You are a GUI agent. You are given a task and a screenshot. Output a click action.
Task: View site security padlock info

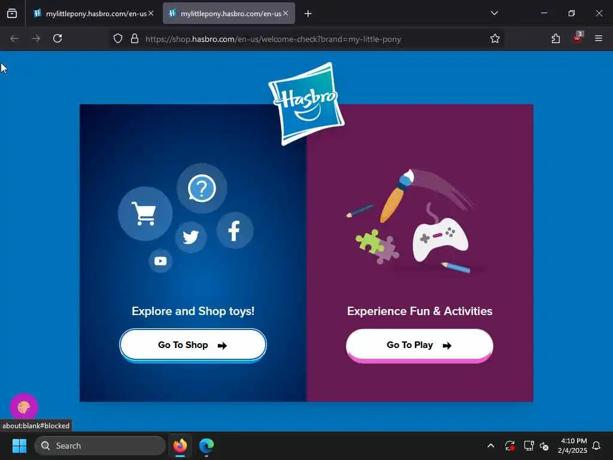(135, 39)
